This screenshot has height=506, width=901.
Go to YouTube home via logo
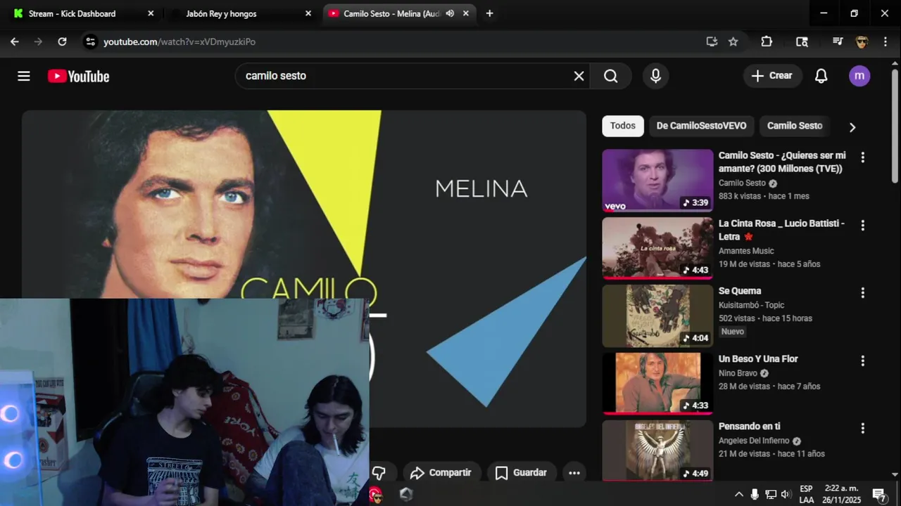tap(79, 76)
